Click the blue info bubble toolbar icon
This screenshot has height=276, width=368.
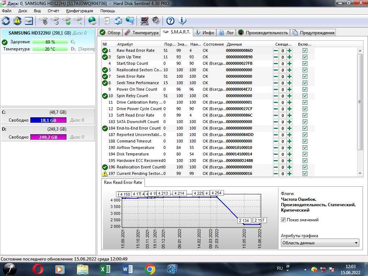pos(182,21)
